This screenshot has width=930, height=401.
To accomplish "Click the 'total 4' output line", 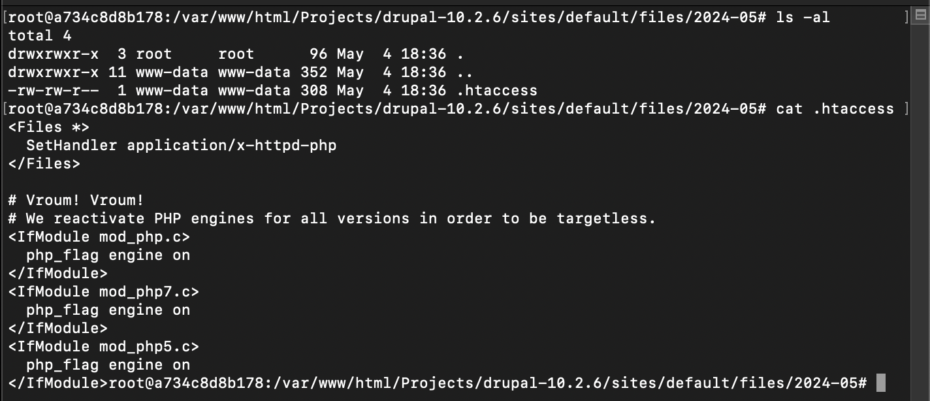I will click(40, 36).
